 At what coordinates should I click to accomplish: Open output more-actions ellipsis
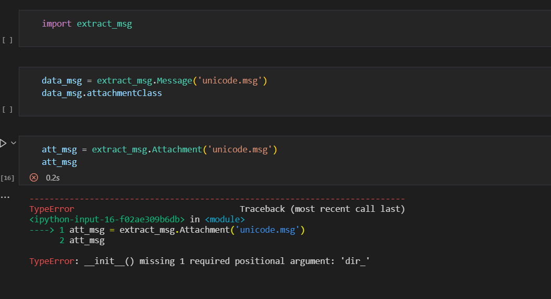5,197
